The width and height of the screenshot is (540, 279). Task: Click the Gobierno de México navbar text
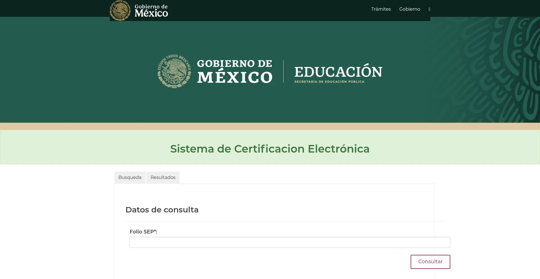pos(151,11)
